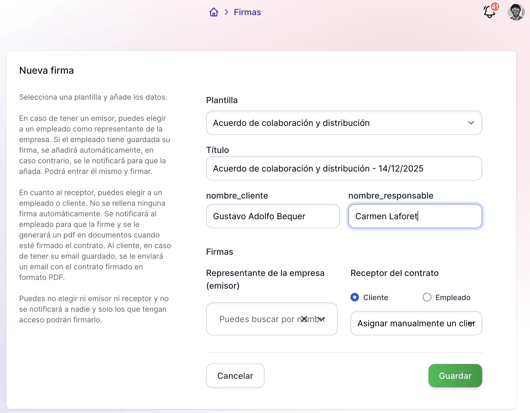Click the red 41 notification badge
This screenshot has width=530, height=413.
point(495,7)
